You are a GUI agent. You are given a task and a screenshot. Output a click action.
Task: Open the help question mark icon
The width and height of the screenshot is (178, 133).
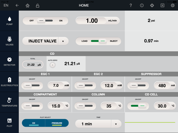pyautogui.click(x=131, y=6)
